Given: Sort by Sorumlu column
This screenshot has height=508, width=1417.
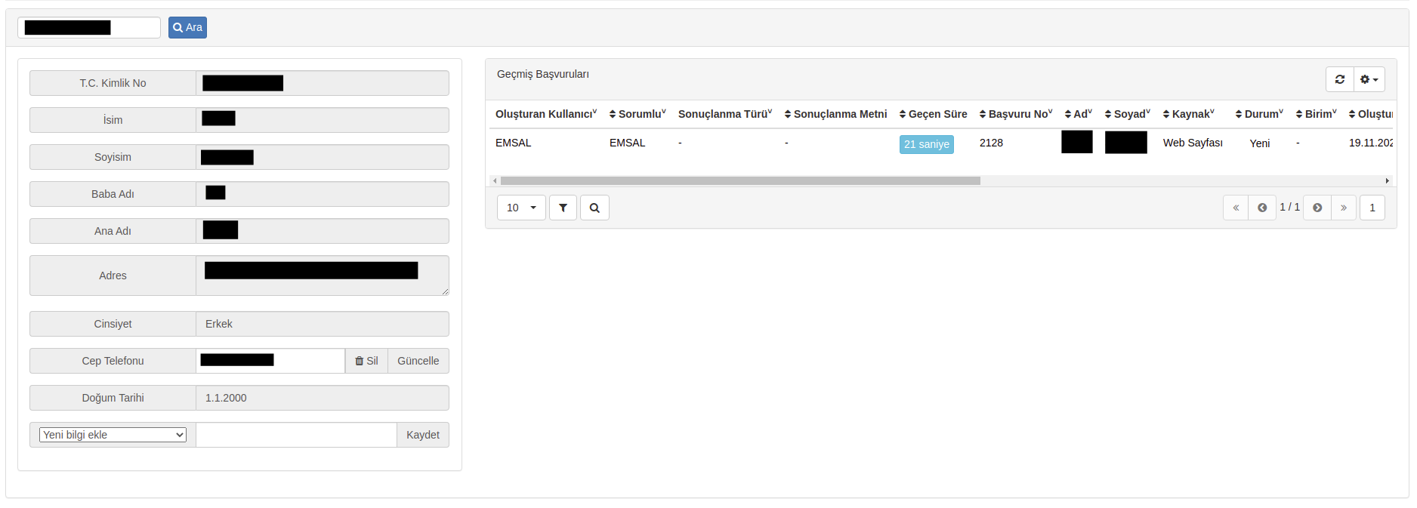Looking at the screenshot, I should pos(637,114).
